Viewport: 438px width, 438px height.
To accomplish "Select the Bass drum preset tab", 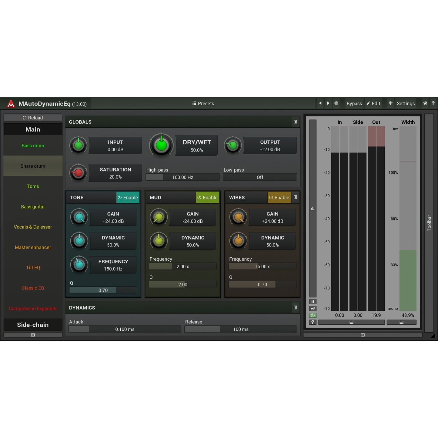I will pos(33,146).
